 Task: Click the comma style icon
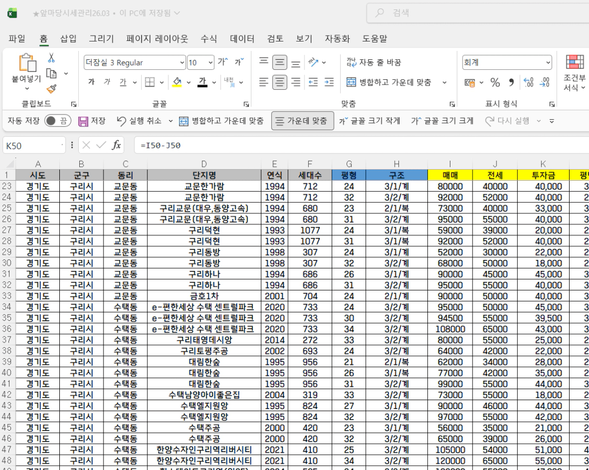(511, 82)
